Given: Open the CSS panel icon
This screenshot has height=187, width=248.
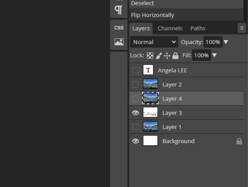Looking at the screenshot, I should coord(119,28).
